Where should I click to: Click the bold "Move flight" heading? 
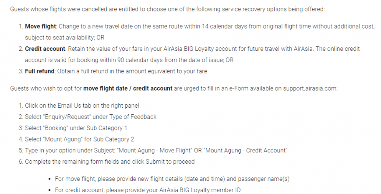point(40,26)
